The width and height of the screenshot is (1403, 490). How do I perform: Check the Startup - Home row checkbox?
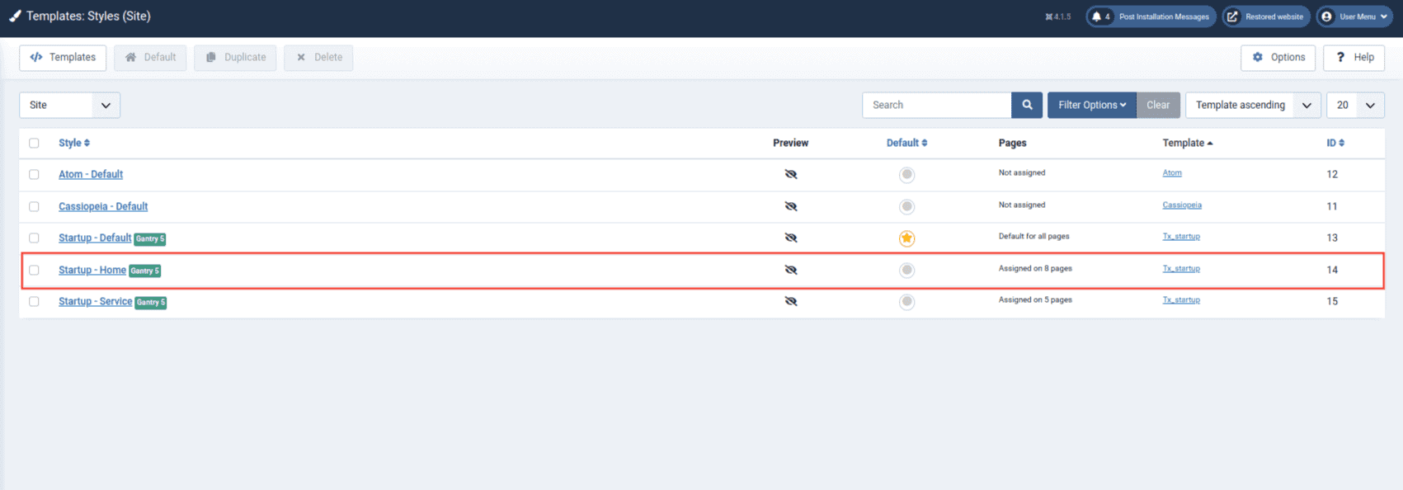[34, 270]
